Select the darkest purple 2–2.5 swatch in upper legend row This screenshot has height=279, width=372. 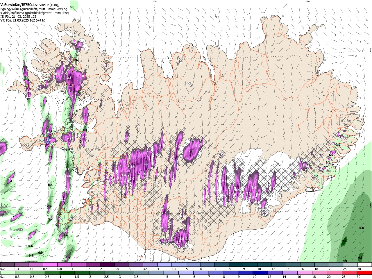[x=107, y=265]
